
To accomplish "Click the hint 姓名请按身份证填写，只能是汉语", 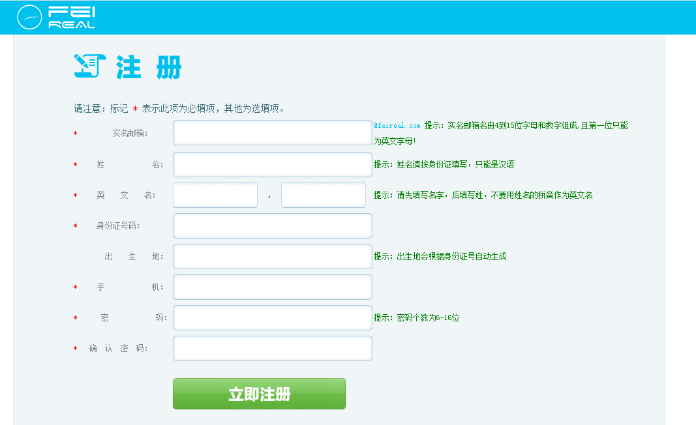I will 444,164.
